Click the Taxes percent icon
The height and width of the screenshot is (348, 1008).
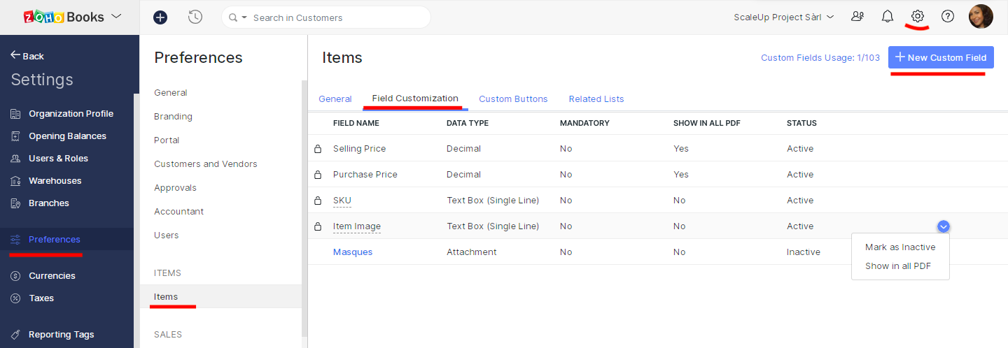pos(15,298)
